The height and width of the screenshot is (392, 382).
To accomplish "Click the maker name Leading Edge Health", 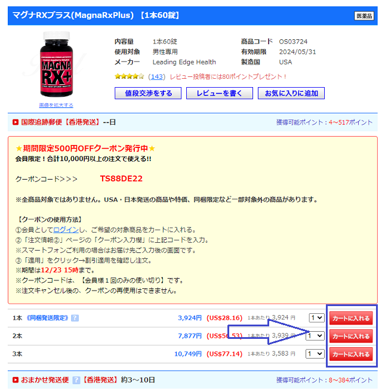I will (x=184, y=62).
